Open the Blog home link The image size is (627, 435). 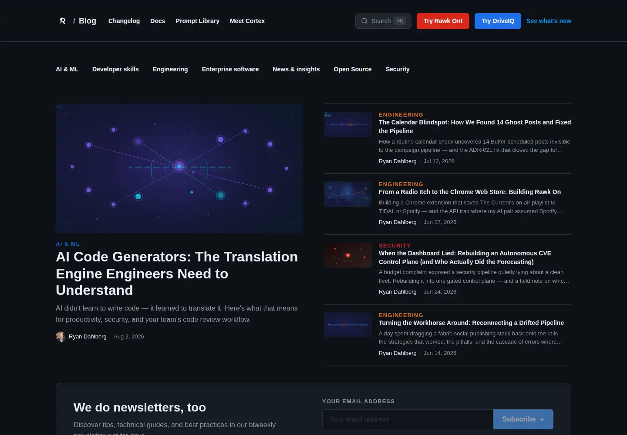(87, 21)
